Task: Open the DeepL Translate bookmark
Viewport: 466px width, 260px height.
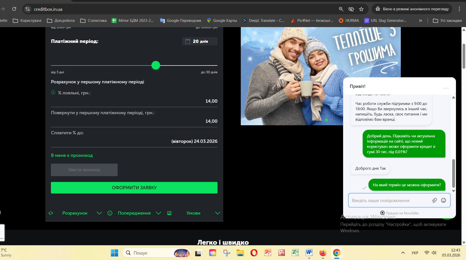Action: [x=263, y=21]
